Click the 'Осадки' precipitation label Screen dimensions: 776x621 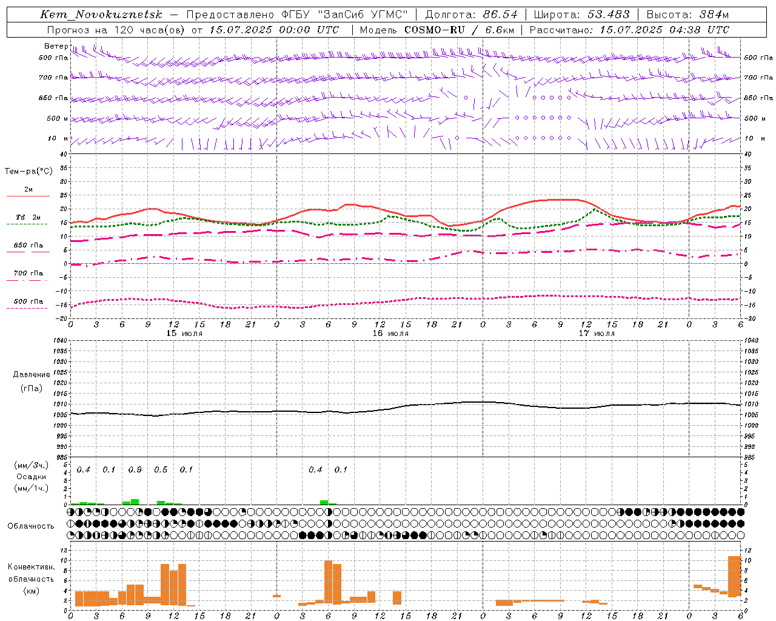[x=32, y=477]
